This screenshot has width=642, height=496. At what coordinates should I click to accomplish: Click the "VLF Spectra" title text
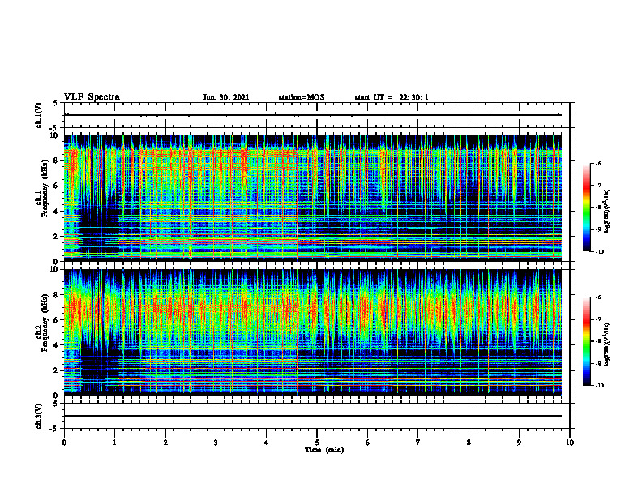[x=92, y=97]
